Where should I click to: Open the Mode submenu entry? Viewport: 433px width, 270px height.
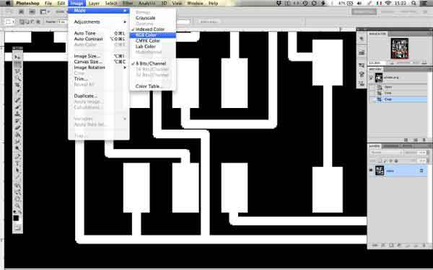99,11
